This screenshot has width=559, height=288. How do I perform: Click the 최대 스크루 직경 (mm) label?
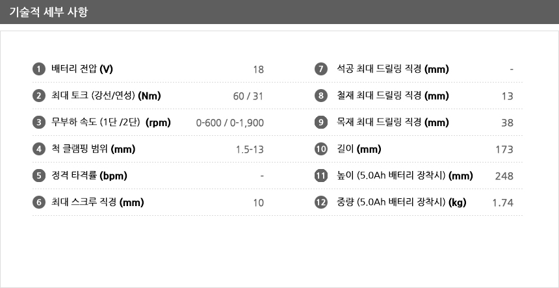97,202
